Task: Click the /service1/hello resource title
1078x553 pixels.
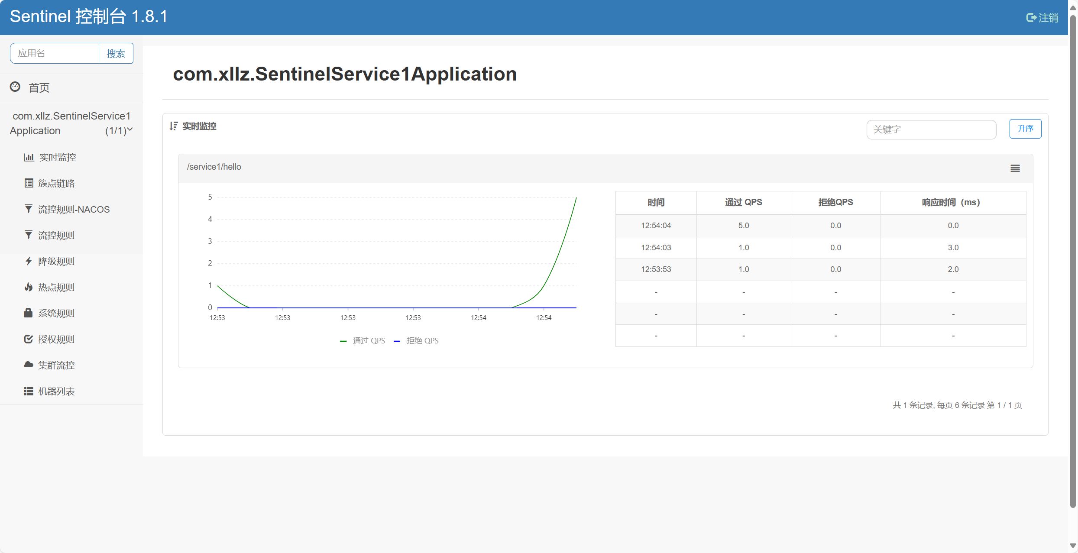Action: coord(214,167)
